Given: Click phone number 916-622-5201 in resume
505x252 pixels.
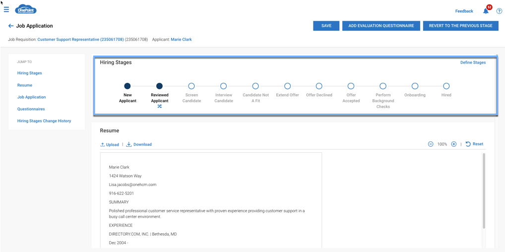Looking at the screenshot, I should click(x=122, y=193).
